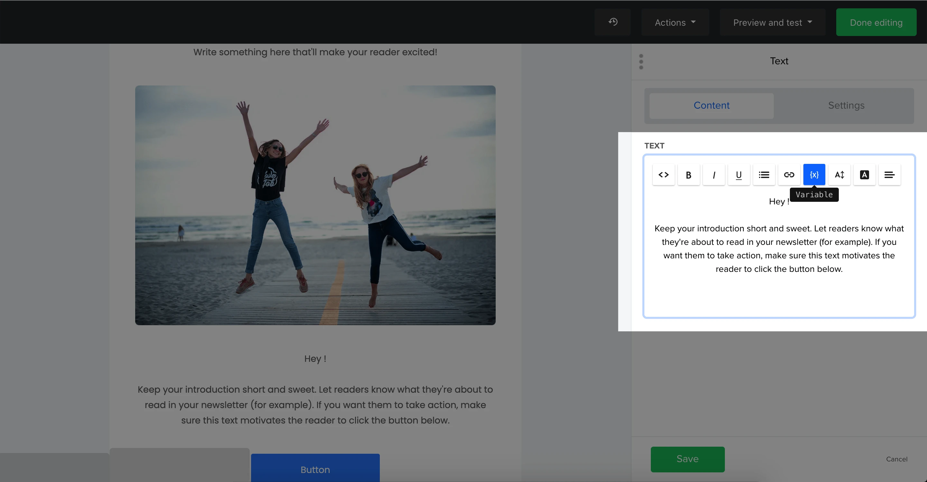
Task: Open the text color picker
Action: coord(864,175)
